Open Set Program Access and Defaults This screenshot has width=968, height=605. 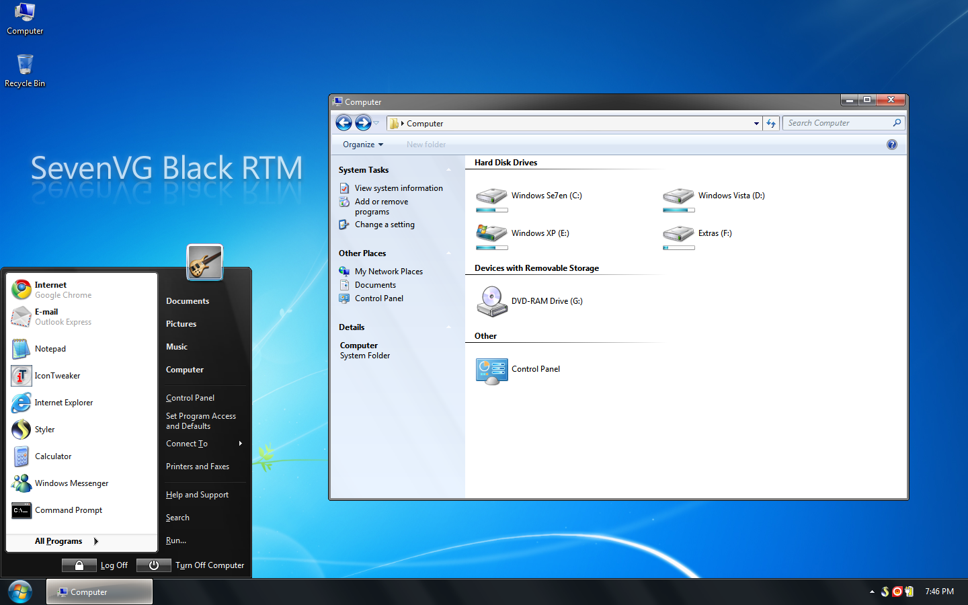pos(201,421)
